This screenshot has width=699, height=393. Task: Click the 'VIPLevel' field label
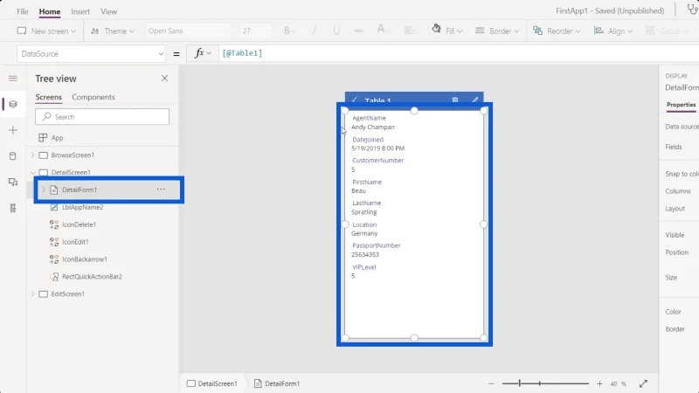point(364,267)
